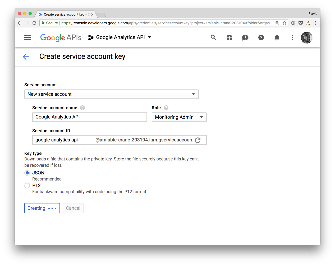Select the JSON key type radio button
The width and height of the screenshot is (335, 266).
[27, 173]
